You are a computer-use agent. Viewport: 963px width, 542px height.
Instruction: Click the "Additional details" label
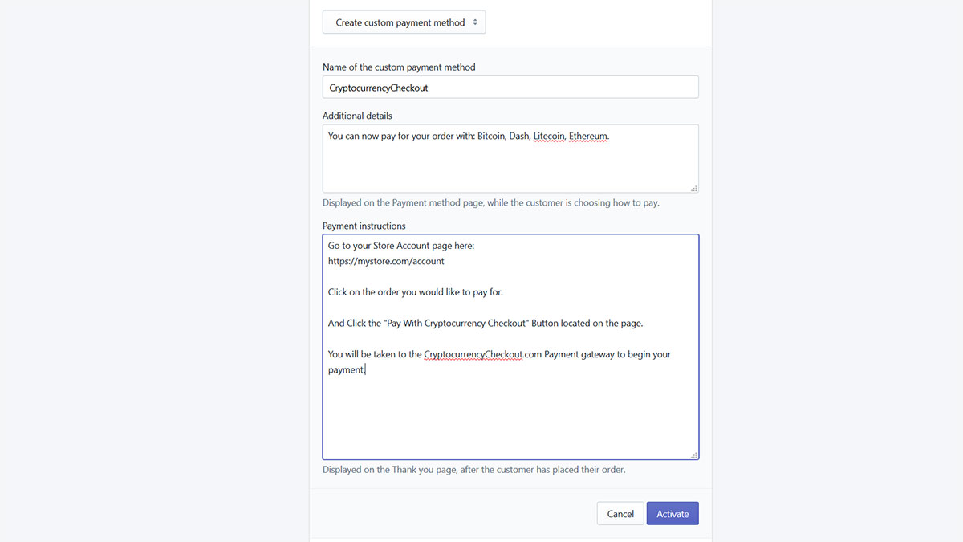tap(357, 116)
